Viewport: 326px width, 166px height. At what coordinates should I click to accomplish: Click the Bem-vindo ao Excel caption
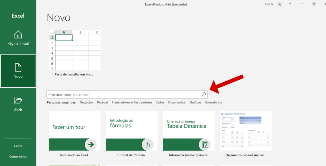pos(74,155)
